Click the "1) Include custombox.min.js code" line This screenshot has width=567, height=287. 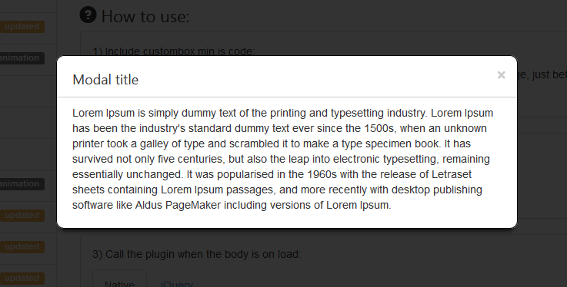(x=174, y=51)
